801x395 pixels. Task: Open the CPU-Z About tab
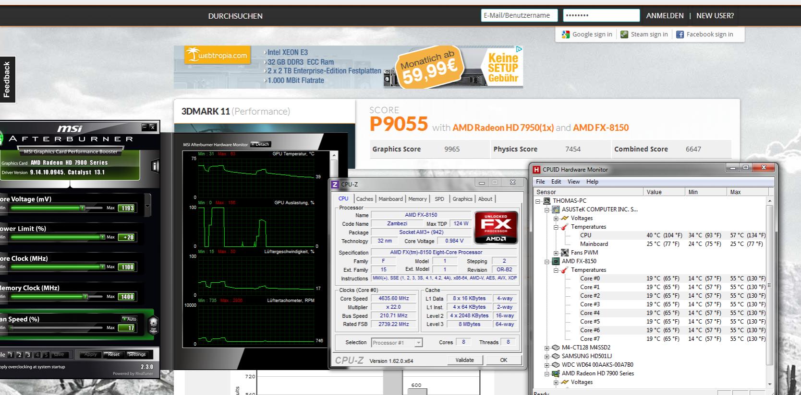click(485, 199)
